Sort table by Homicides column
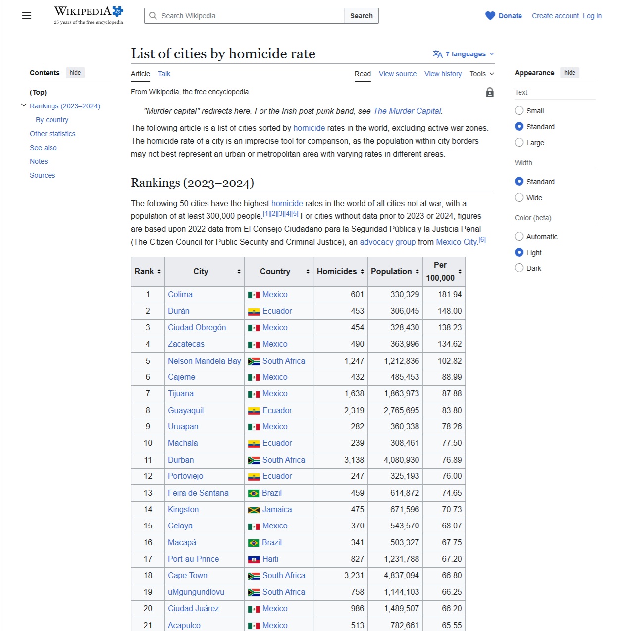Screen dimensions: 625x631 coord(341,271)
